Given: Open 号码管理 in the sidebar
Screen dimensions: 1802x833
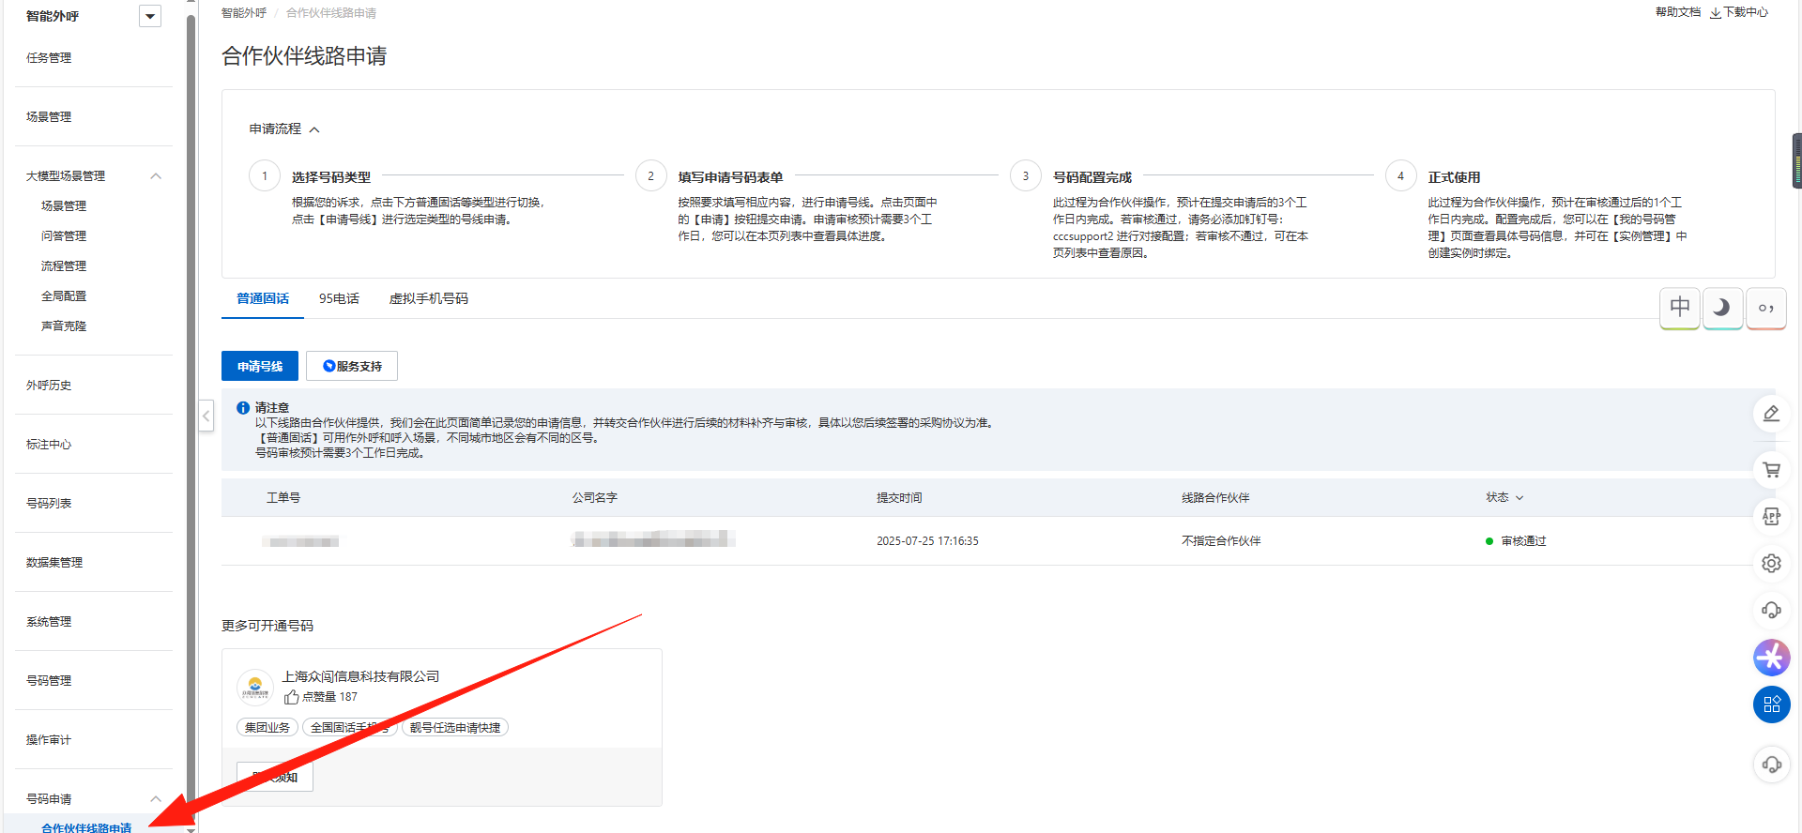Looking at the screenshot, I should (49, 681).
